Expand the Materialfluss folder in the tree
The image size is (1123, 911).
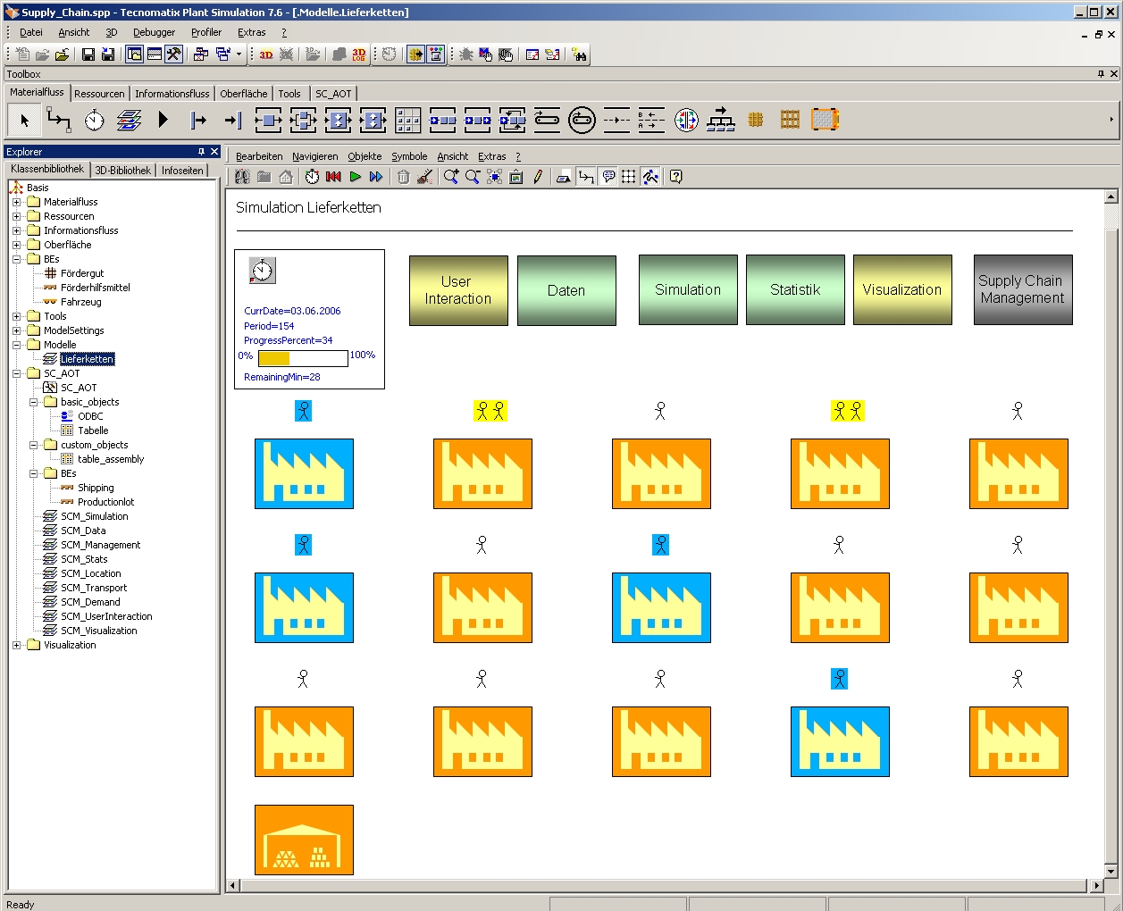[16, 202]
